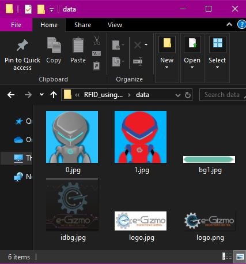
Task: Expand the Open ribbon group
Action: click(192, 58)
